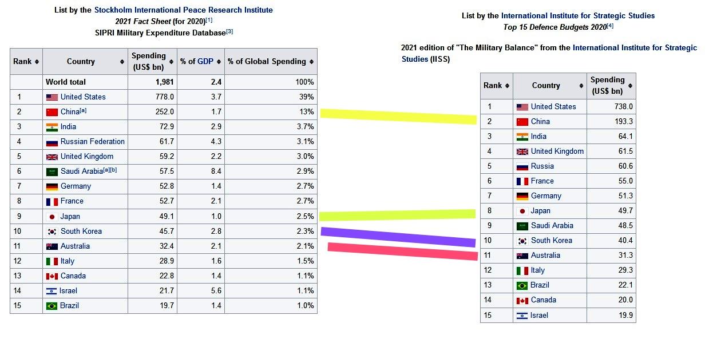The image size is (713, 339).
Task: Click the Israel flag in SIPRI table
Action: pyautogui.click(x=52, y=291)
